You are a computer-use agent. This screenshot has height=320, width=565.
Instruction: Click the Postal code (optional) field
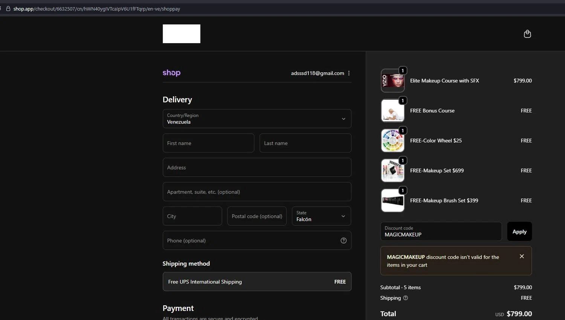pos(257,216)
